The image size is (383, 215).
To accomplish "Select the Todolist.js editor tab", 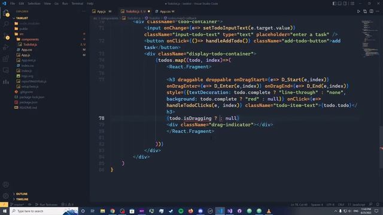I will [x=135, y=11].
